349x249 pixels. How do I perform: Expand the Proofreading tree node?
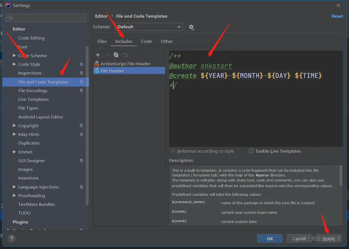[14, 196]
